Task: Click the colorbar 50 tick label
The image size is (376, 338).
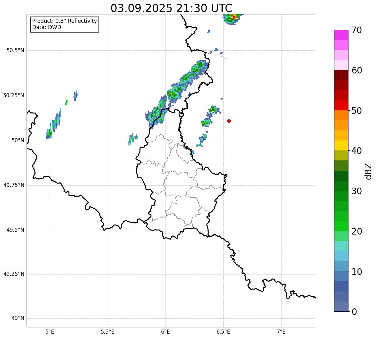Action: [x=357, y=111]
